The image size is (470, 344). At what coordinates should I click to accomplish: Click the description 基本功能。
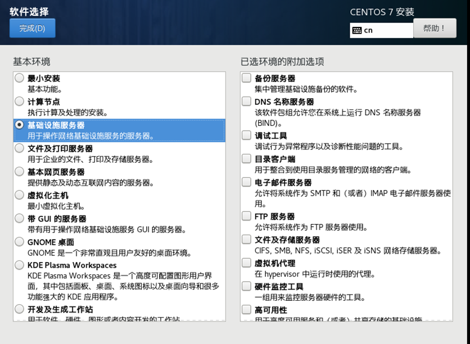(45, 89)
